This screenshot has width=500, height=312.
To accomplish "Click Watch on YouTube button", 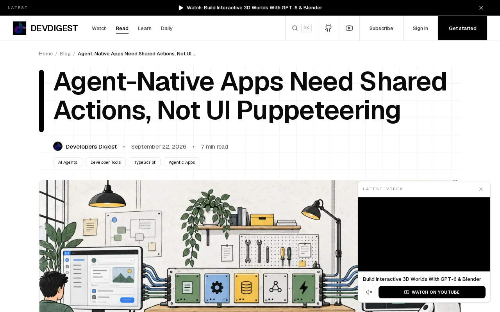I will click(432, 292).
